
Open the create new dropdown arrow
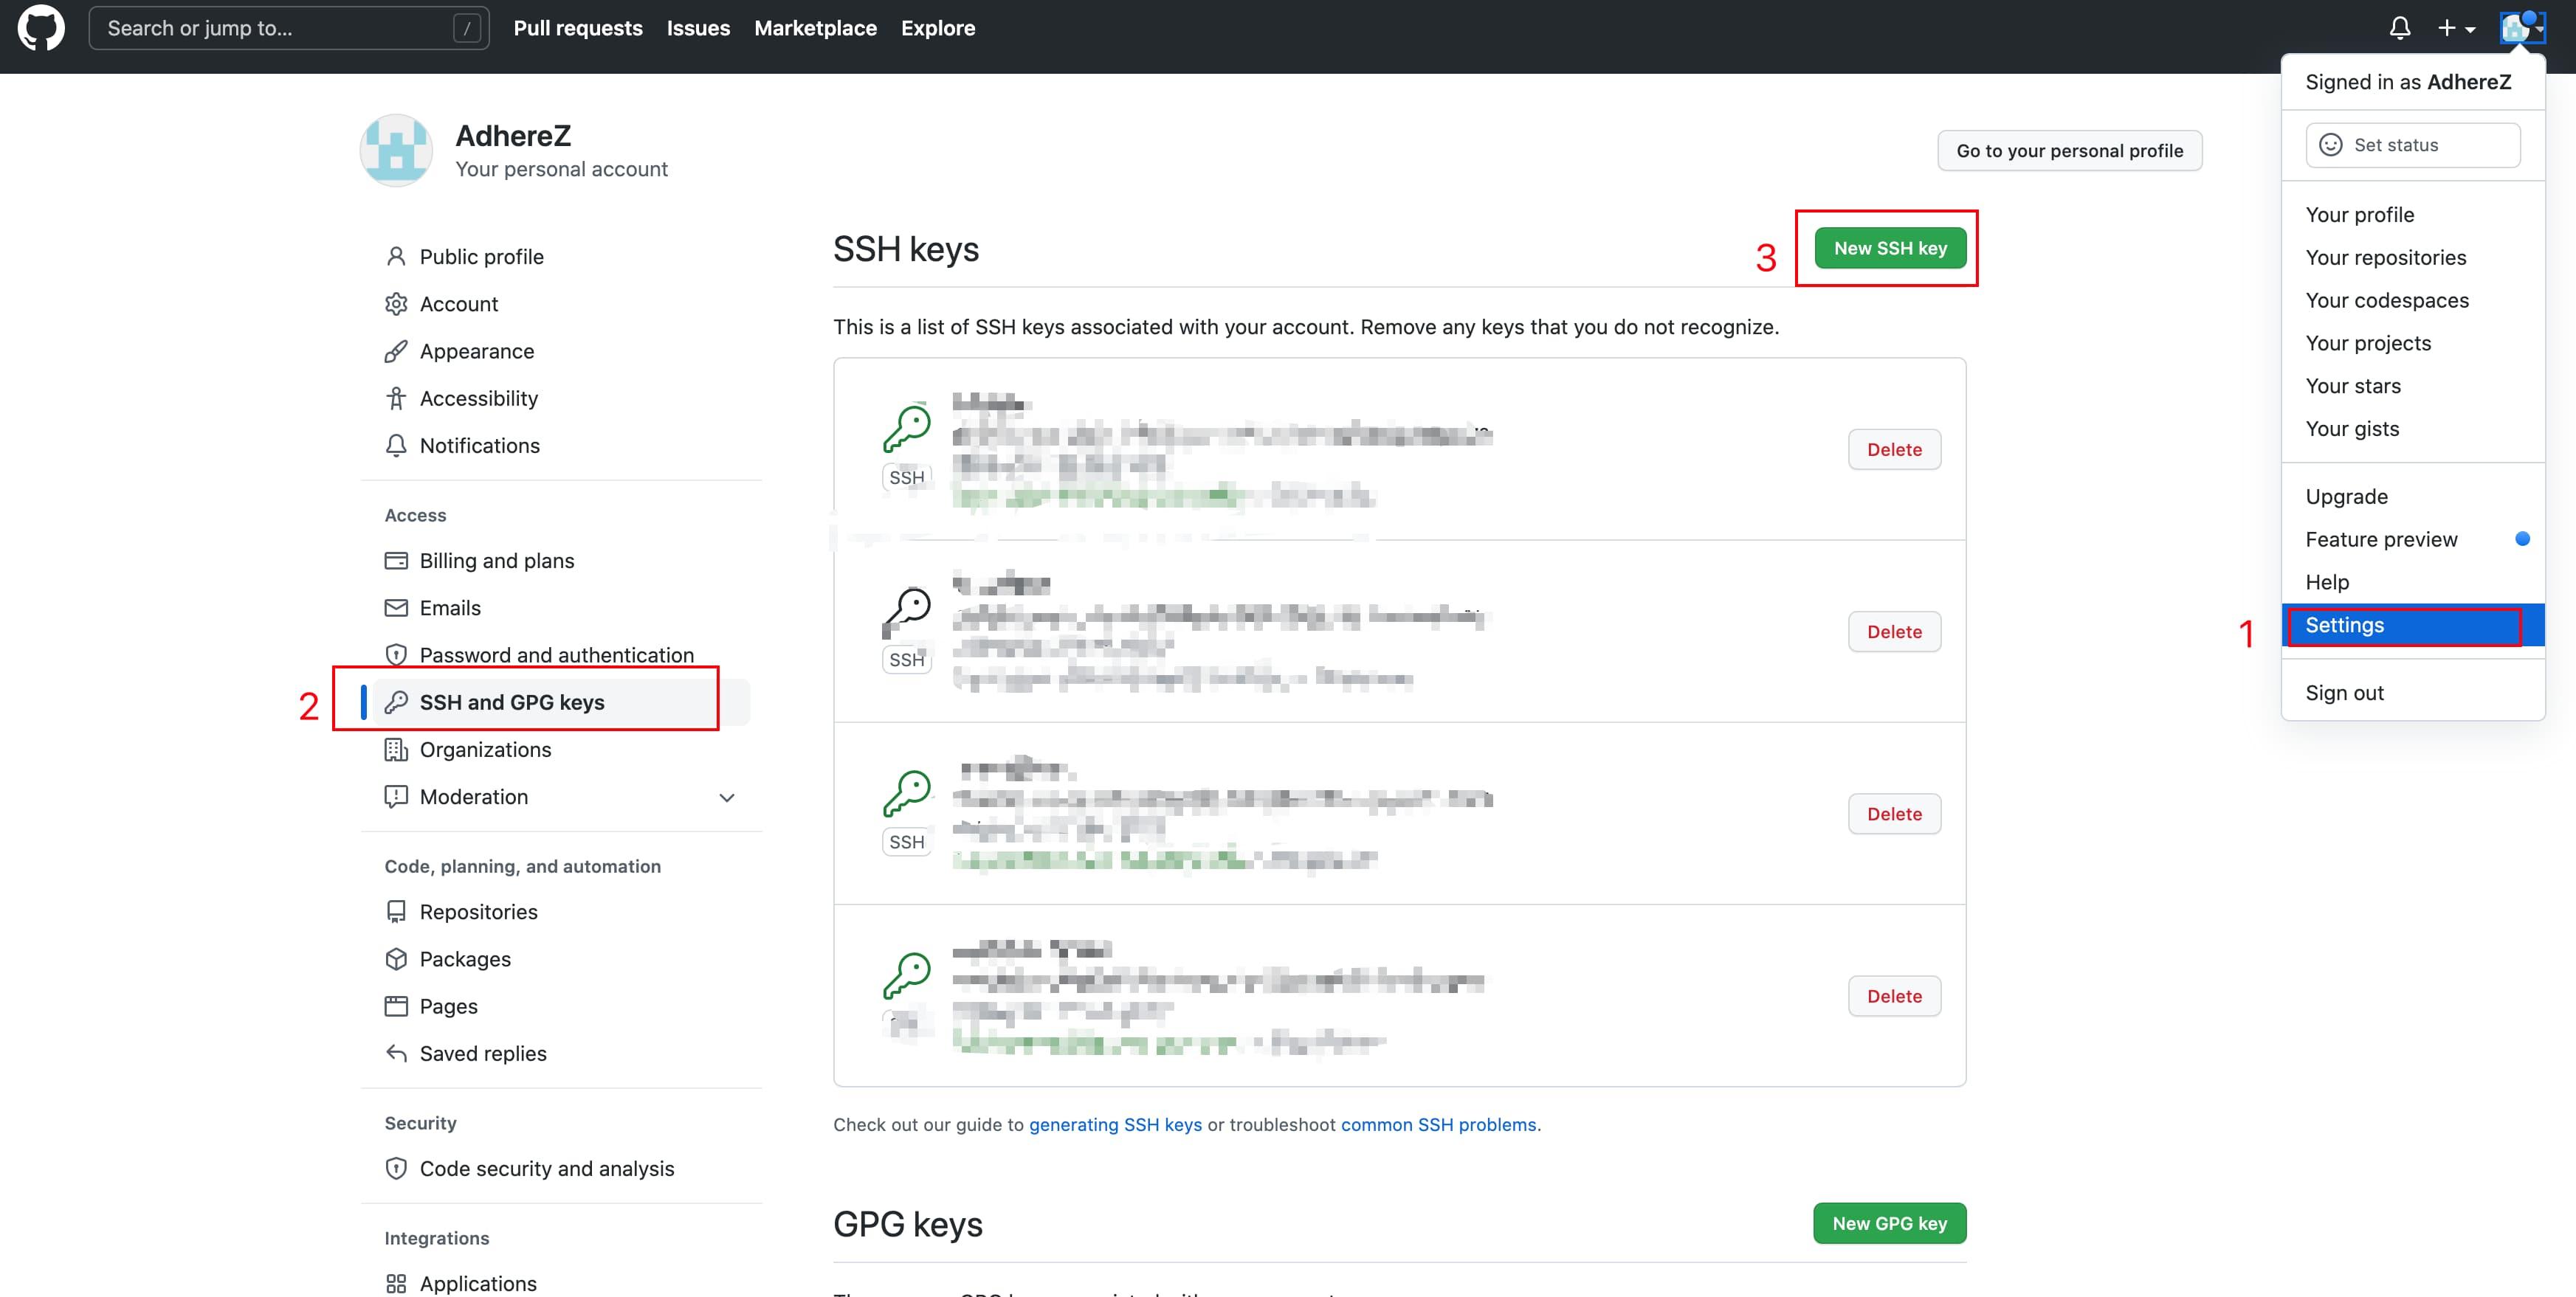(2470, 27)
